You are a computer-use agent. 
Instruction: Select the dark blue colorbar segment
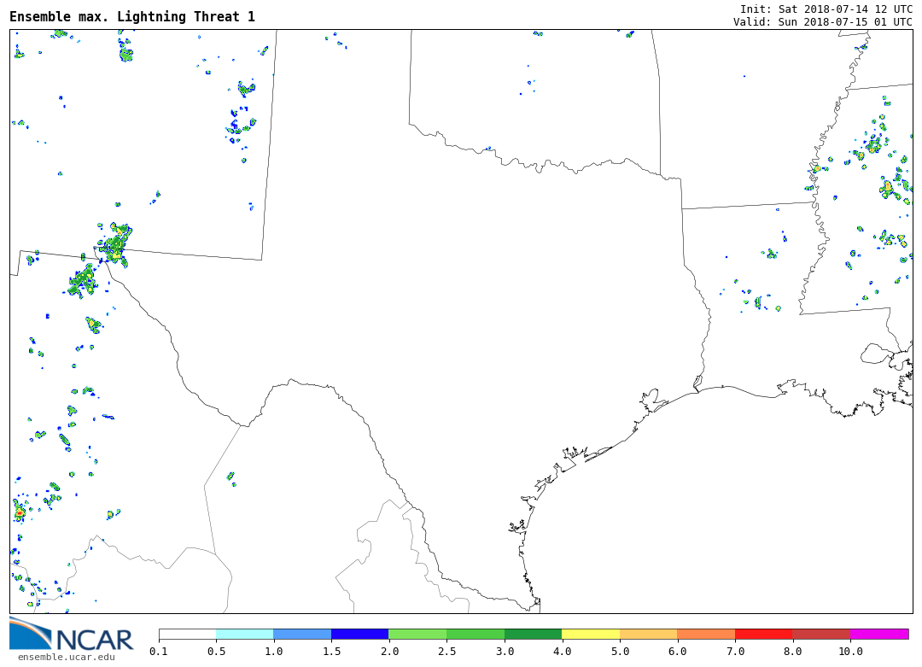[359, 635]
